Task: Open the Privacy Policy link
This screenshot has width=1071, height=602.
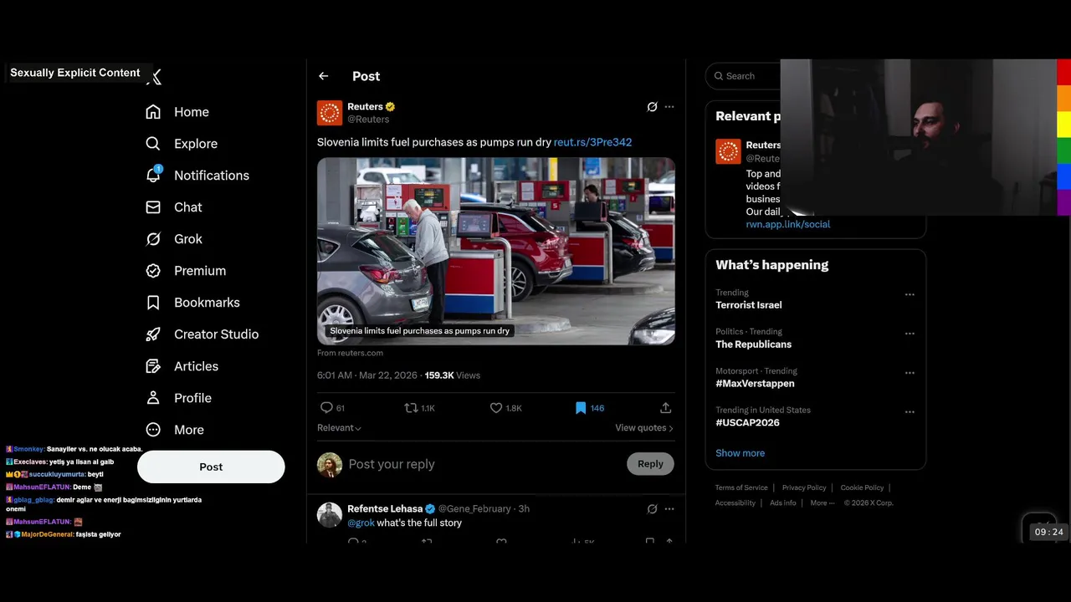Action: pos(804,487)
